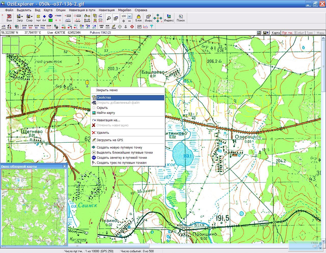326x253 pixels.
Task: Click the ZOOM FULL toolbar icon
Action: click(43, 26)
